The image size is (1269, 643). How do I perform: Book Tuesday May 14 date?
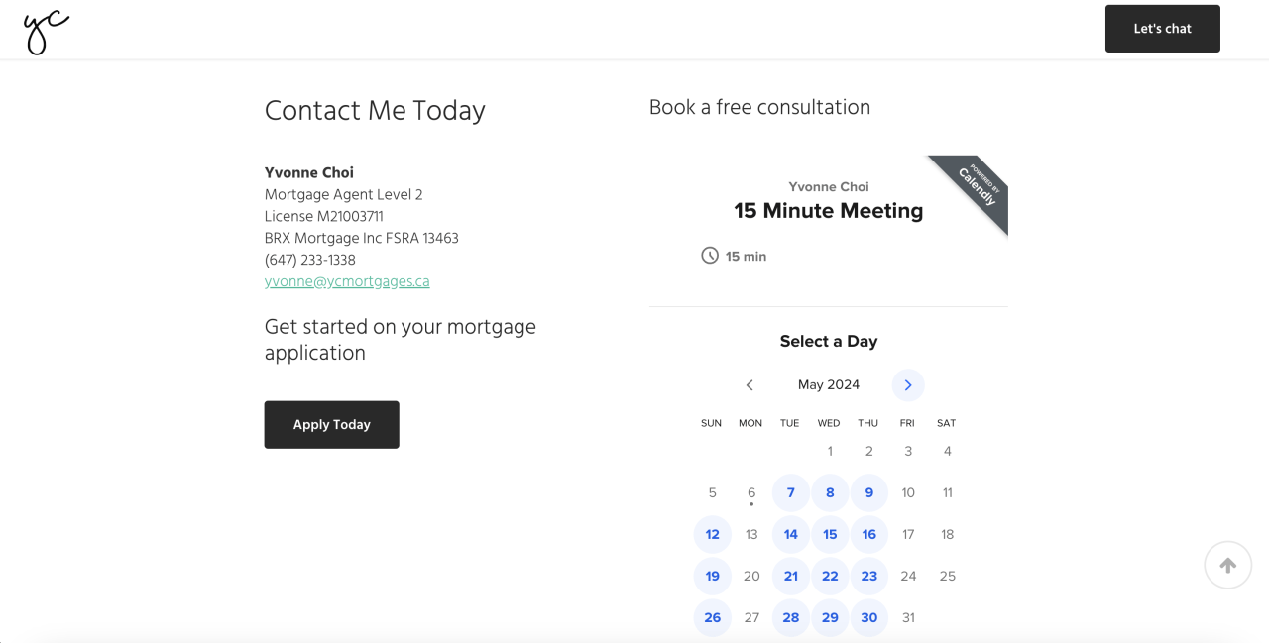click(x=790, y=534)
